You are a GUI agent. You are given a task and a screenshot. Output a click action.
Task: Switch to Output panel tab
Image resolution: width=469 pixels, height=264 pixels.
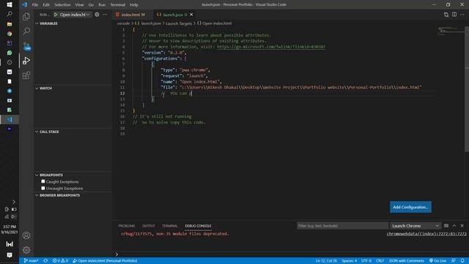[148, 226]
